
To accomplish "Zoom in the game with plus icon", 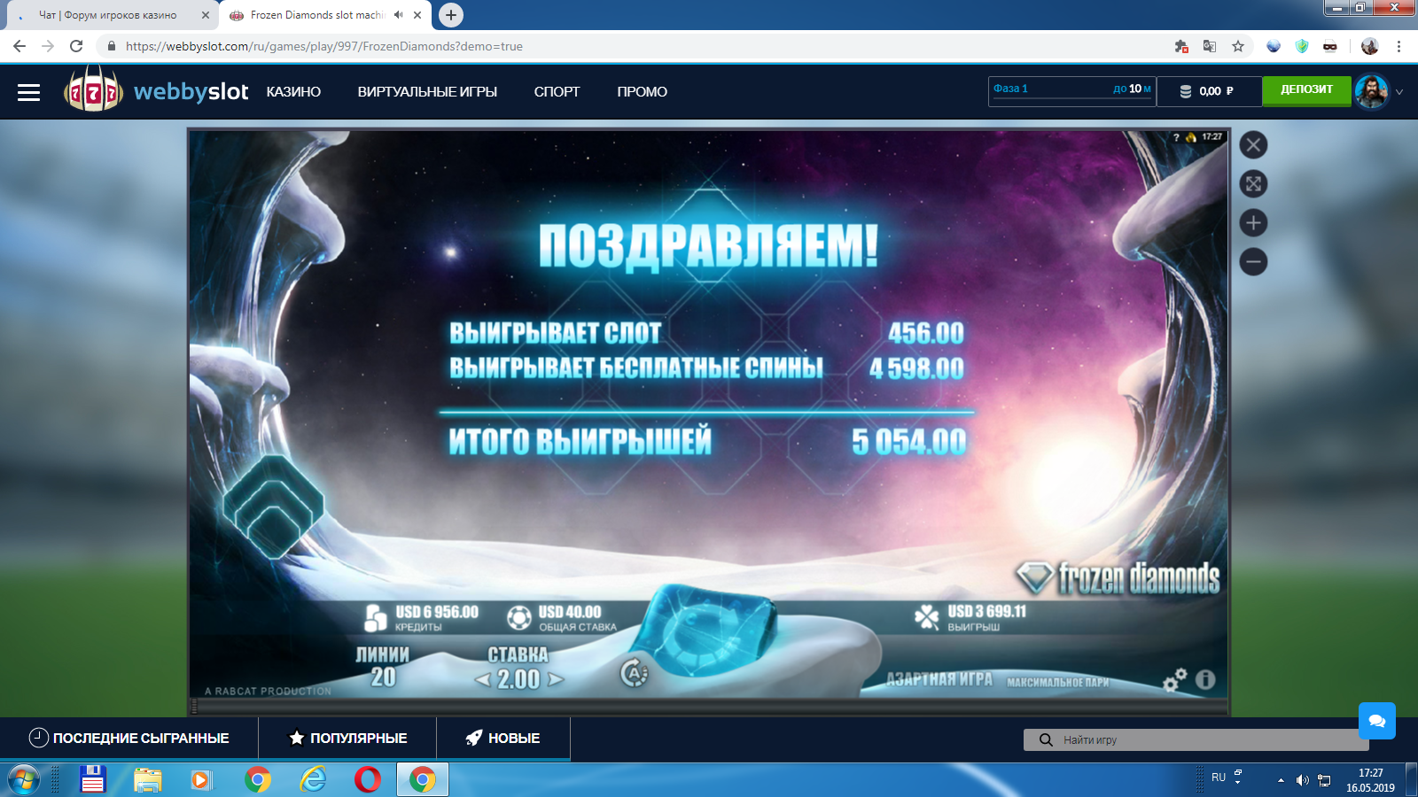I will point(1253,223).
